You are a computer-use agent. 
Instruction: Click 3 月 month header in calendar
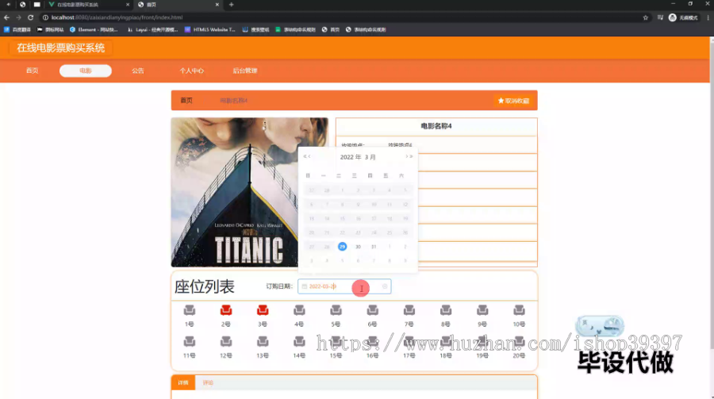tap(370, 157)
